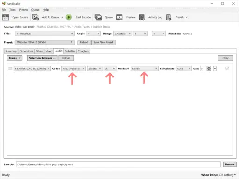Click the HandBrake app icon in the title bar
This screenshot has height=179, width=239.
(4, 3)
